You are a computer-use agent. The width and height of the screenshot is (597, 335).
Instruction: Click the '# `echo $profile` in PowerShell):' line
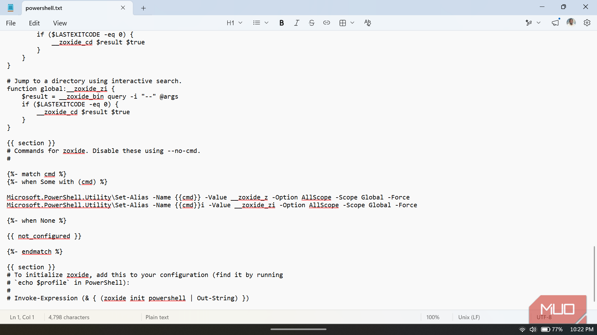click(x=68, y=283)
